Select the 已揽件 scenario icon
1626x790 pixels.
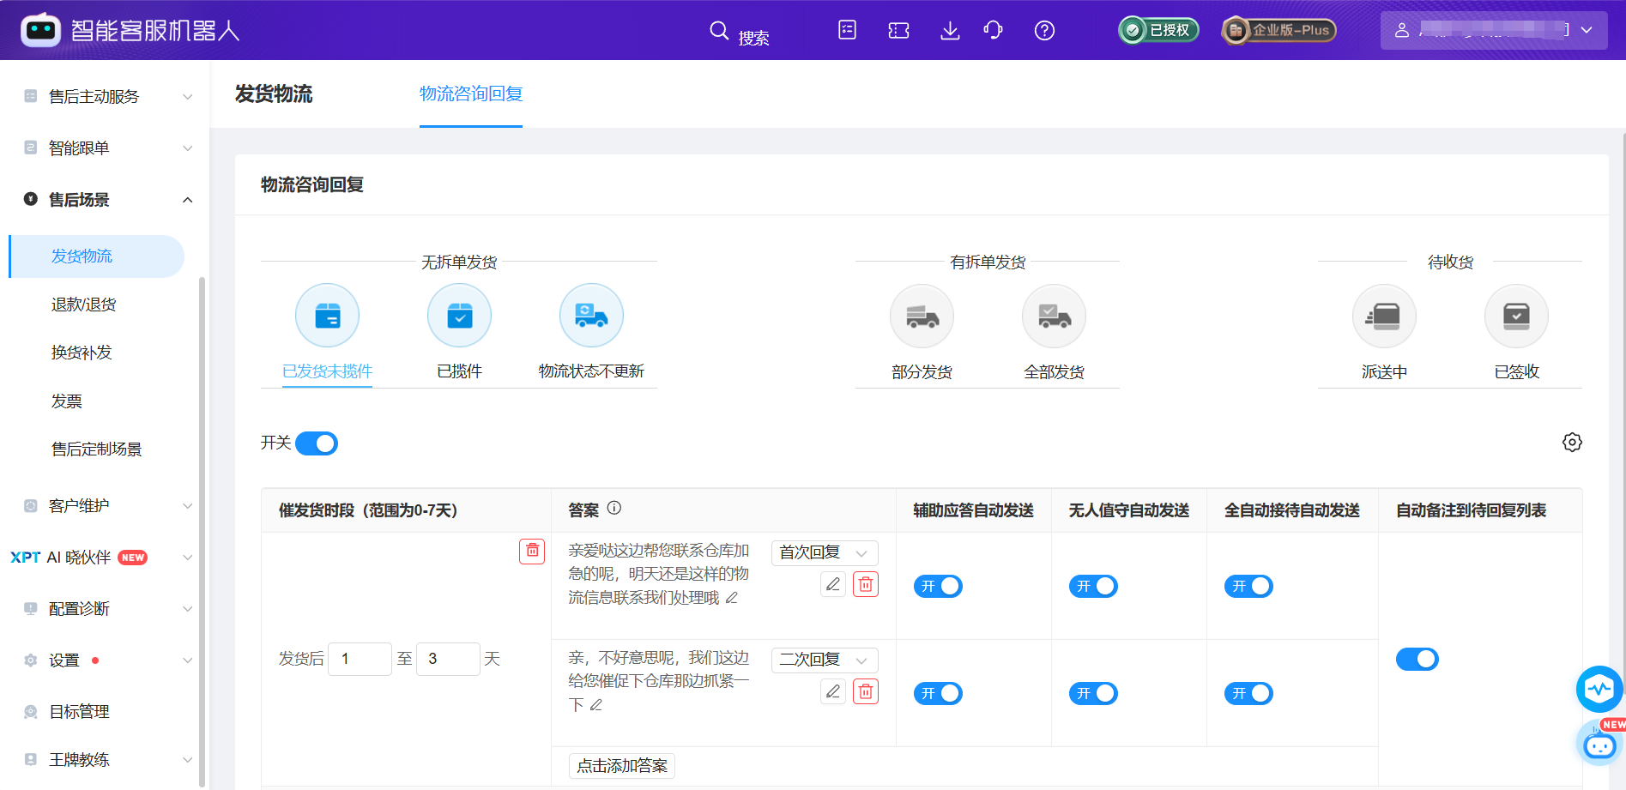click(x=459, y=316)
